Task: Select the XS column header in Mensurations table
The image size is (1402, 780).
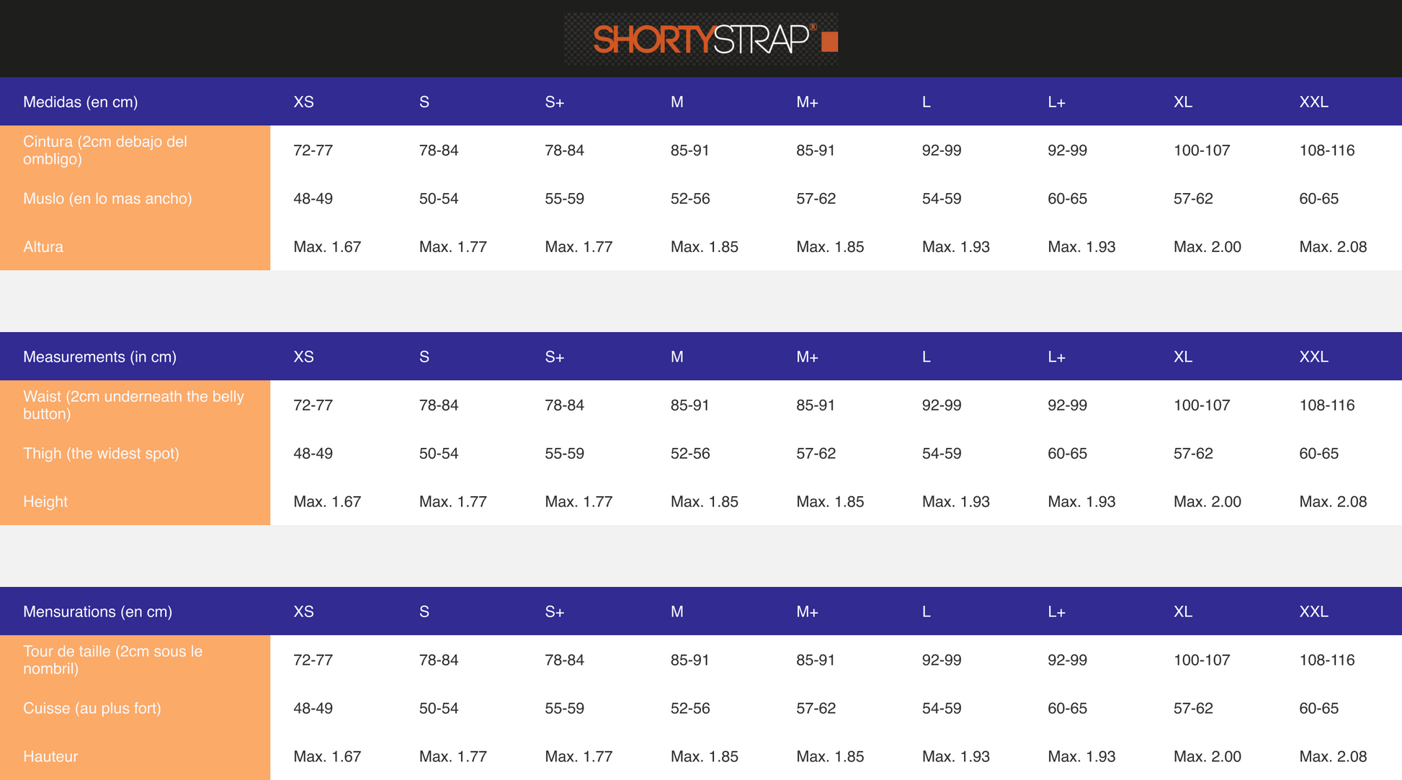Action: [x=303, y=612]
